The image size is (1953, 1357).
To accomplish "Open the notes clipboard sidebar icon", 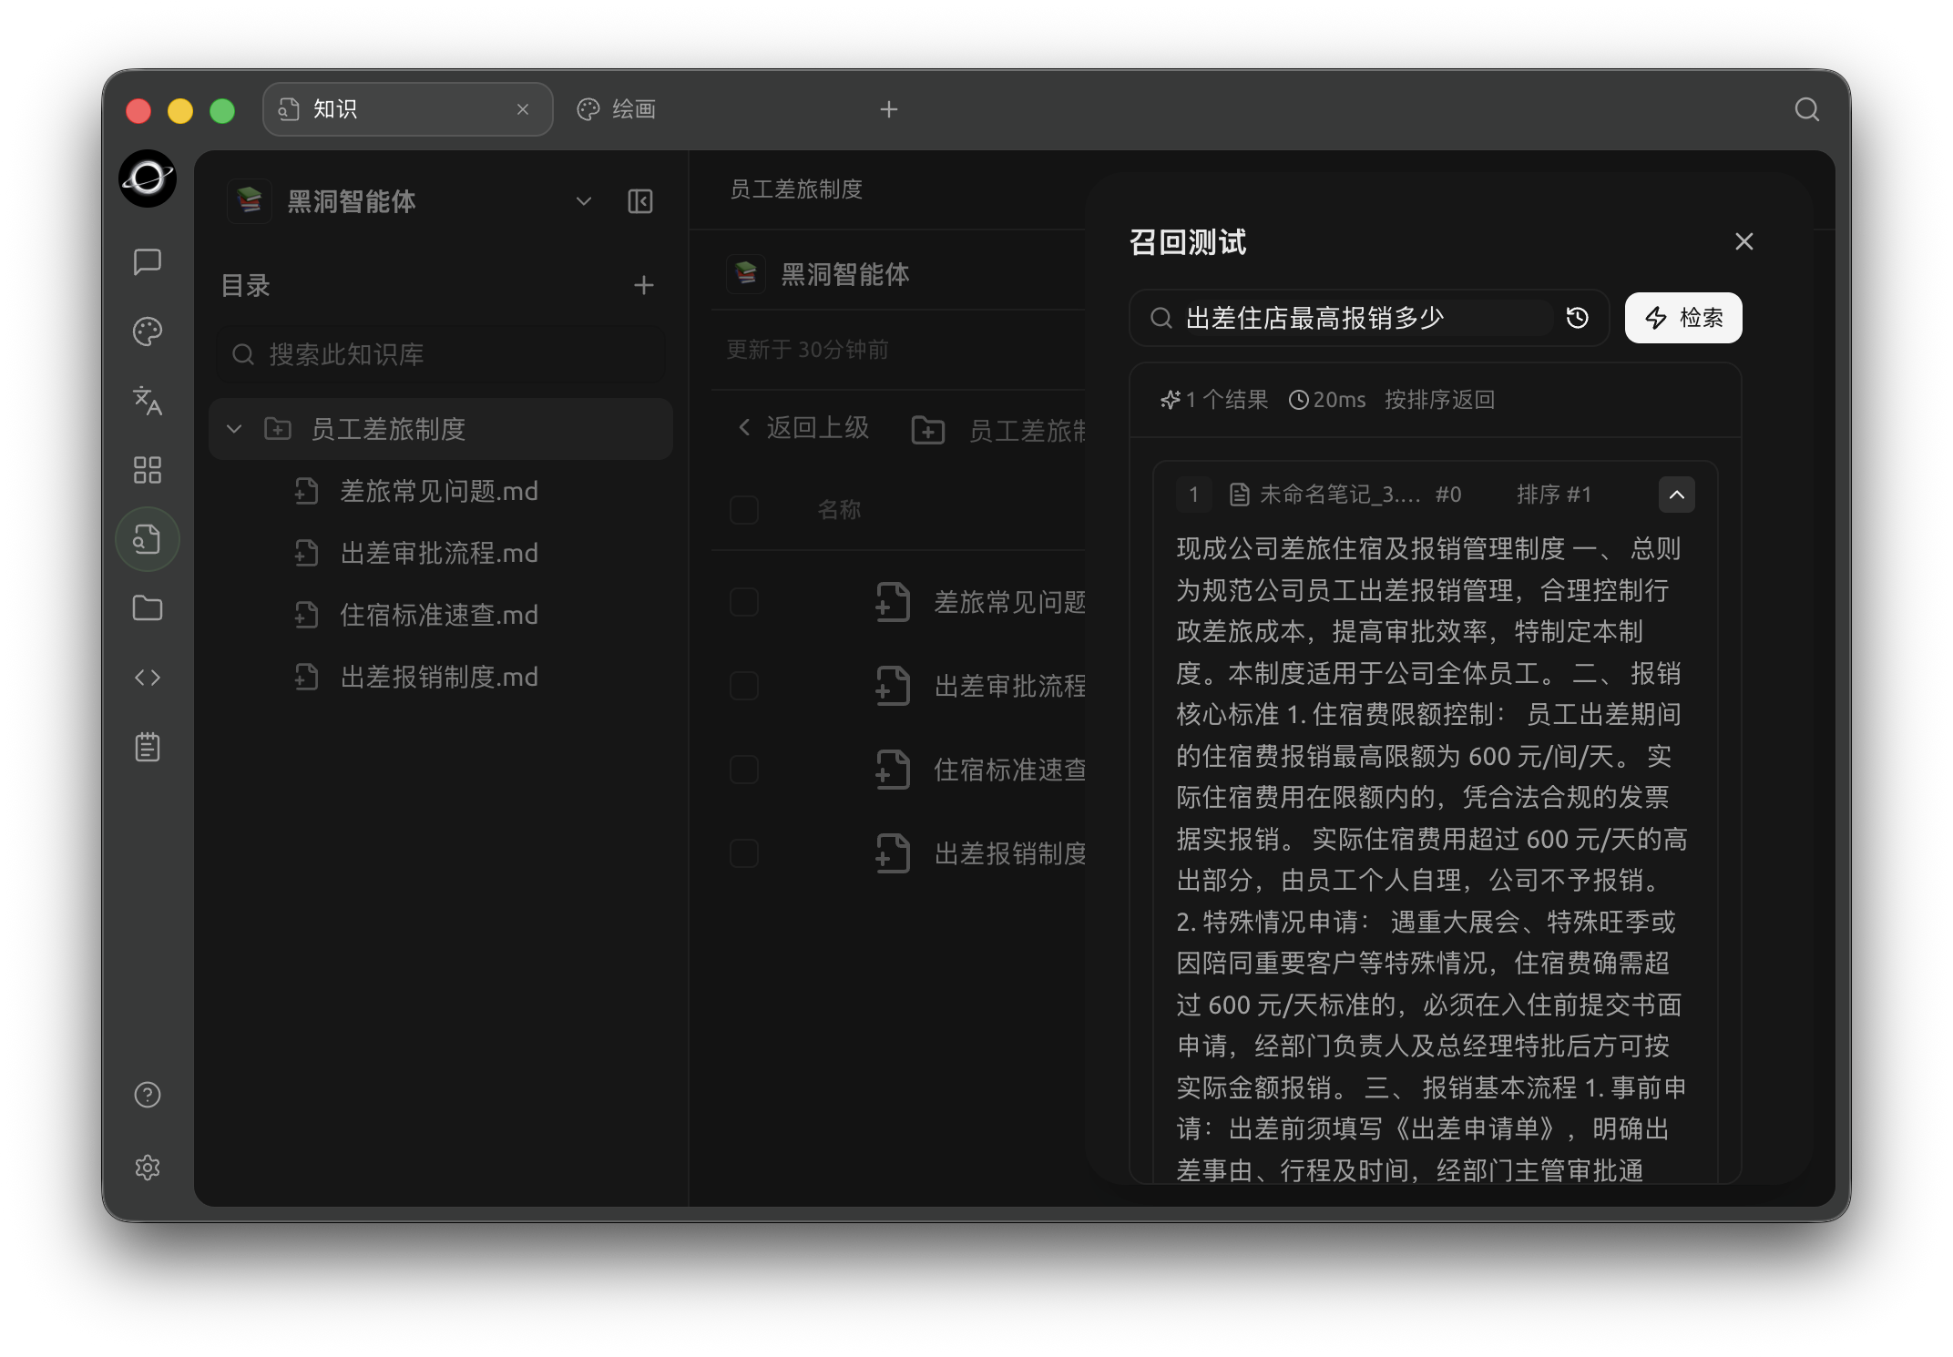I will point(147,747).
